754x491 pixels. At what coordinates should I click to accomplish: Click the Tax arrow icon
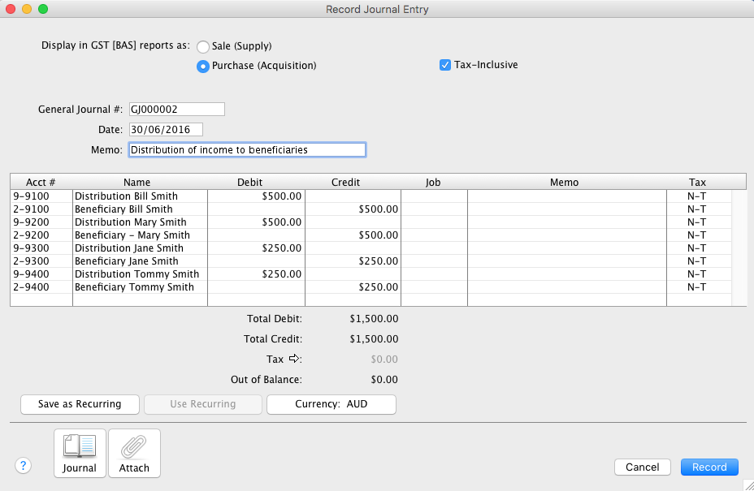point(294,359)
